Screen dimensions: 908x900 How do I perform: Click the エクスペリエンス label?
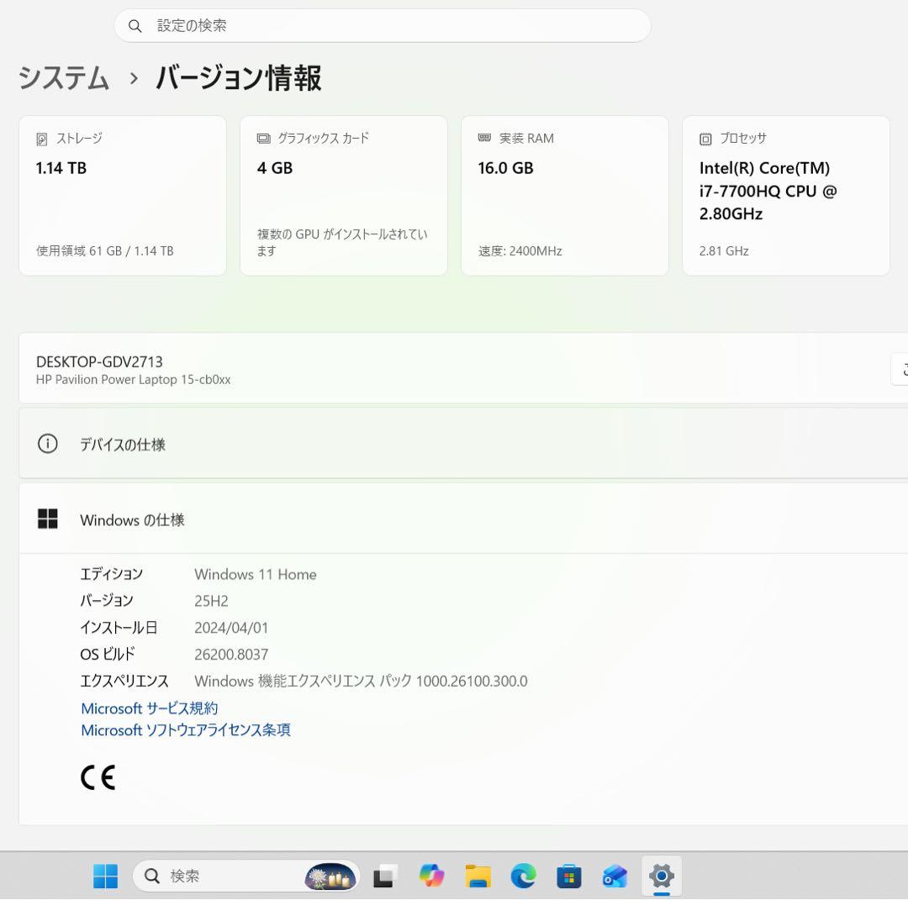(124, 681)
